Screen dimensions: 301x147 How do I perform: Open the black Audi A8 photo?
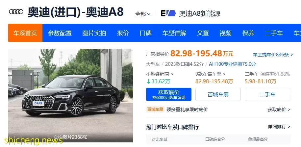70,96
